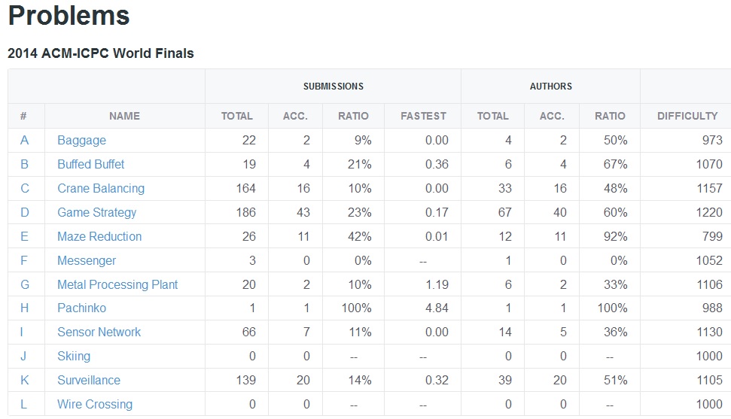731x419 pixels.
Task: Click the problem letter A link
Action: click(x=24, y=140)
